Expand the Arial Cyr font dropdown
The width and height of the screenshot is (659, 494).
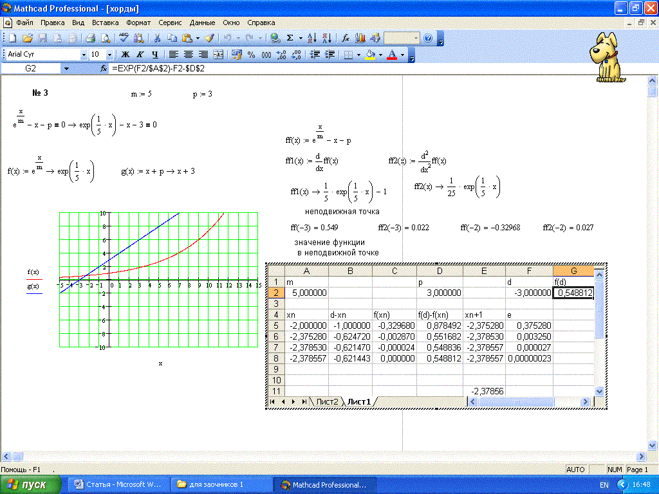point(83,55)
